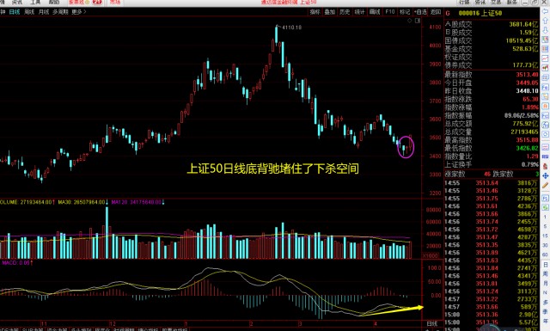Screen dimensions: 550x331
Task: Click the down arrow icon in right sidebar
Action: tap(545, 30)
